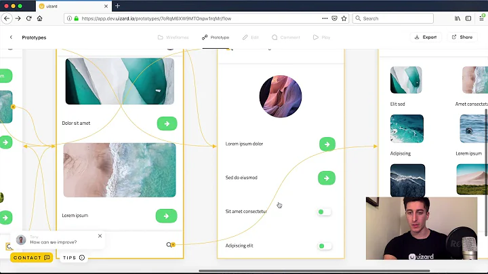
Task: Click the site info icon in address bar
Action: pyautogui.click(x=69, y=18)
